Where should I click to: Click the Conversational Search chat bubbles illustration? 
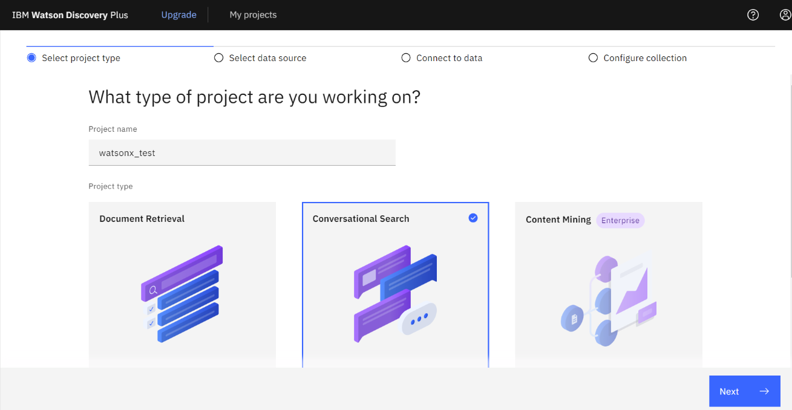tap(395, 294)
